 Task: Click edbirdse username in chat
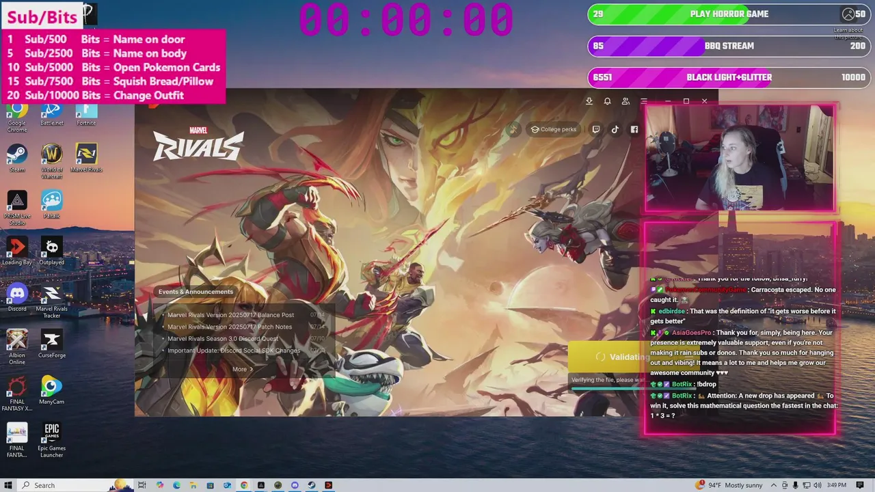(671, 311)
